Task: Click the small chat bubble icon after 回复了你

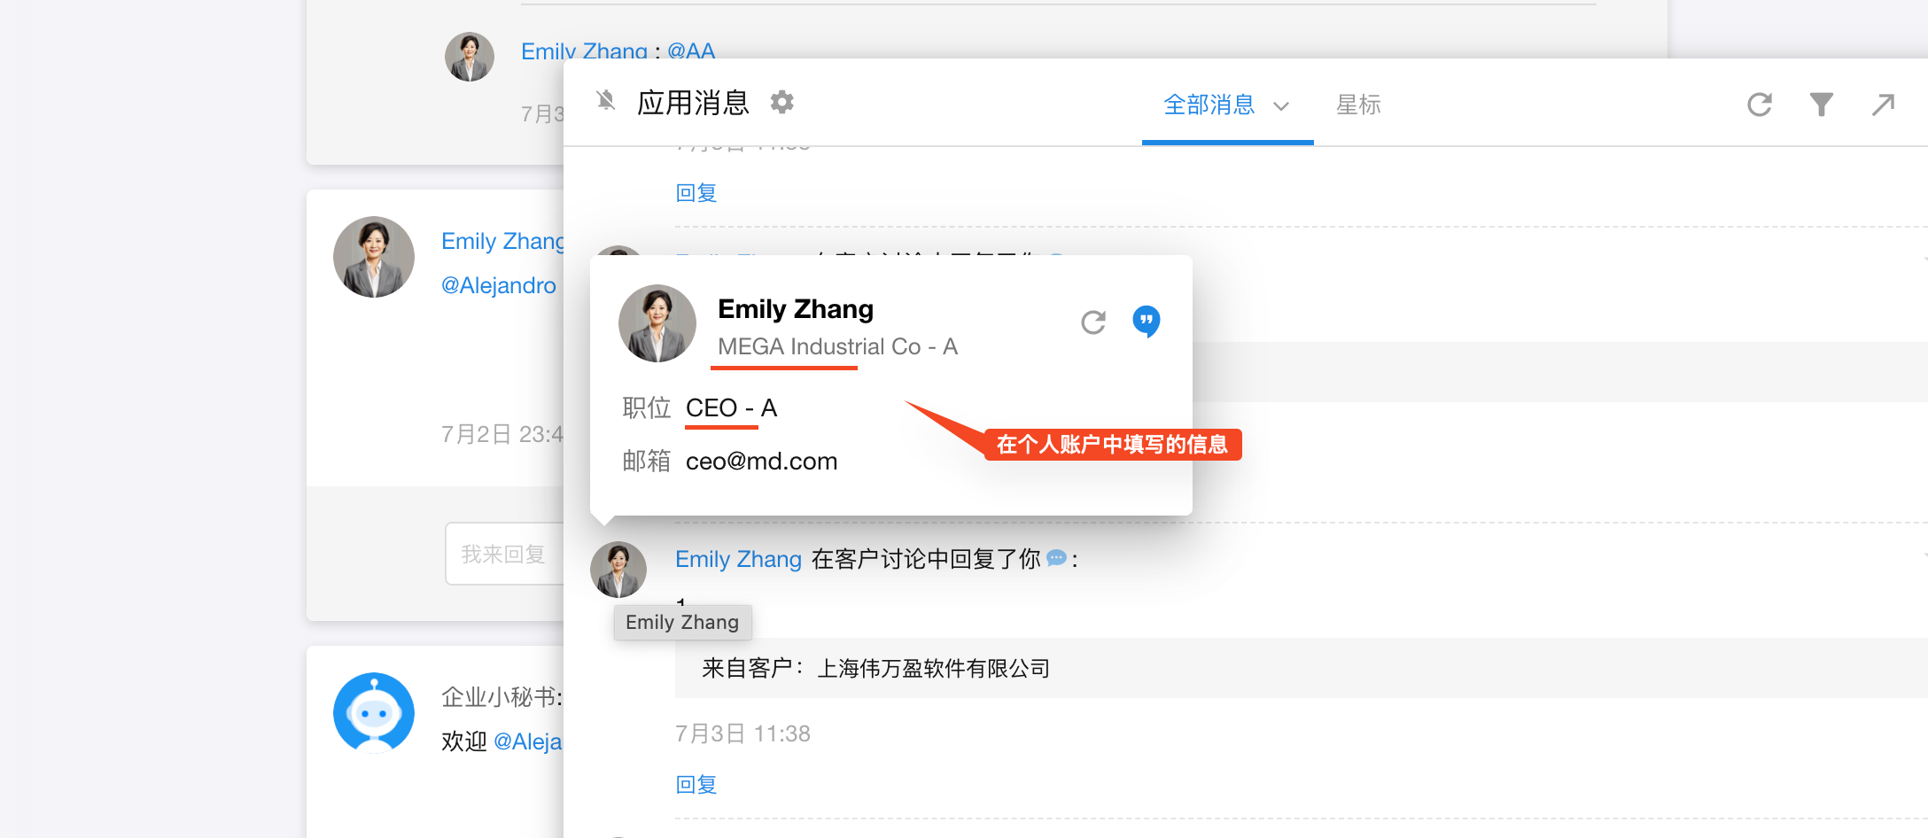Action: point(1056,558)
